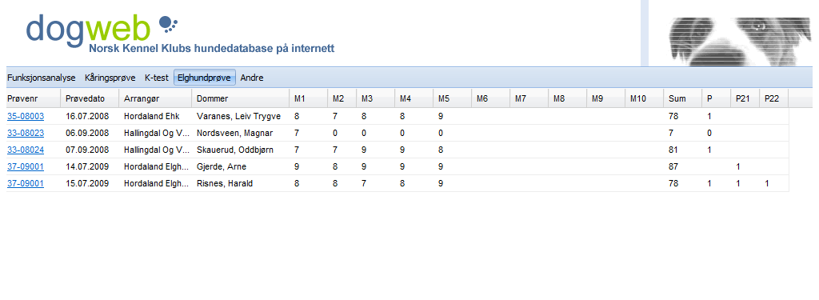Image resolution: width=819 pixels, height=300 pixels.
Task: Switch to the Kåringsprøve tab
Action: 110,78
